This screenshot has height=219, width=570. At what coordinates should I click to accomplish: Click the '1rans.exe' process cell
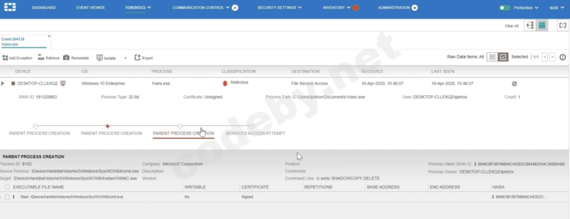161,83
